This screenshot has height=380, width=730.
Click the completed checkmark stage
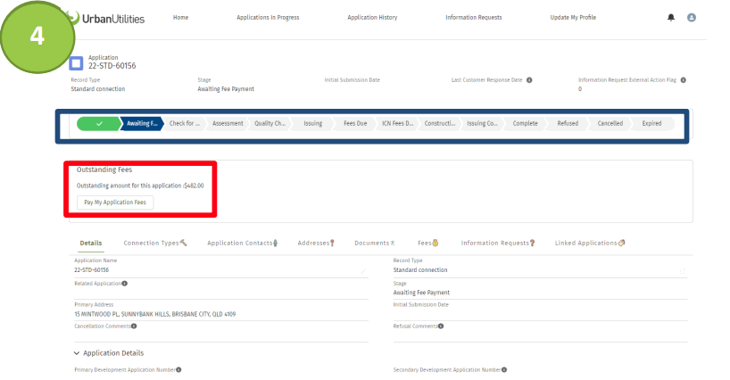[99, 123]
